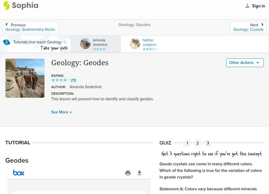Click the Sophia logo

[x=21, y=5]
